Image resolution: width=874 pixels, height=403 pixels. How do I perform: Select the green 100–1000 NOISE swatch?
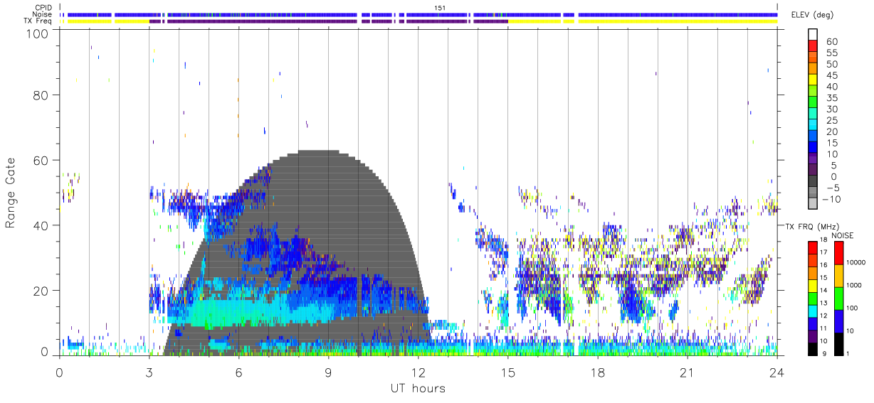click(839, 299)
